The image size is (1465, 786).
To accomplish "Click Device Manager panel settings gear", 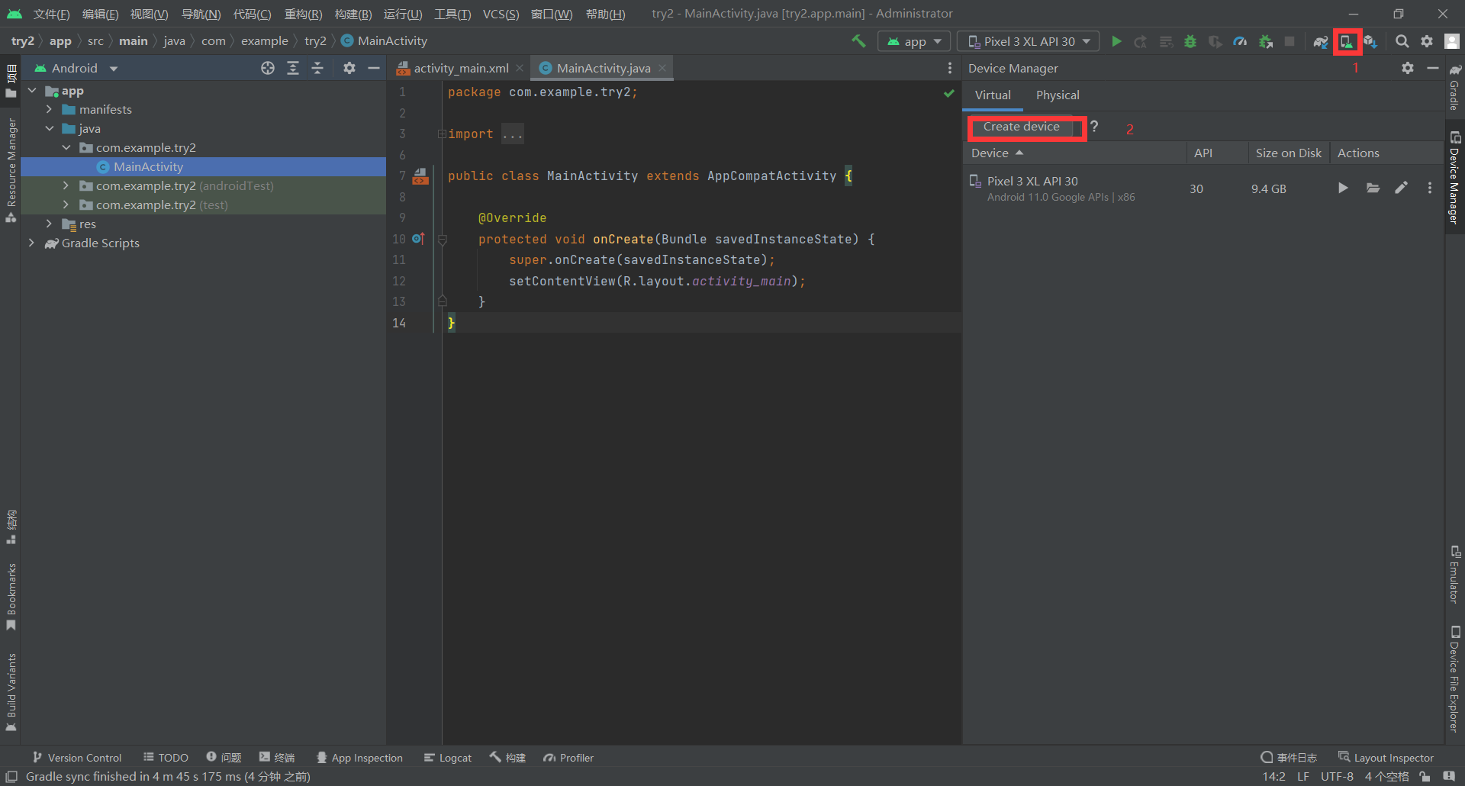I will click(1408, 68).
